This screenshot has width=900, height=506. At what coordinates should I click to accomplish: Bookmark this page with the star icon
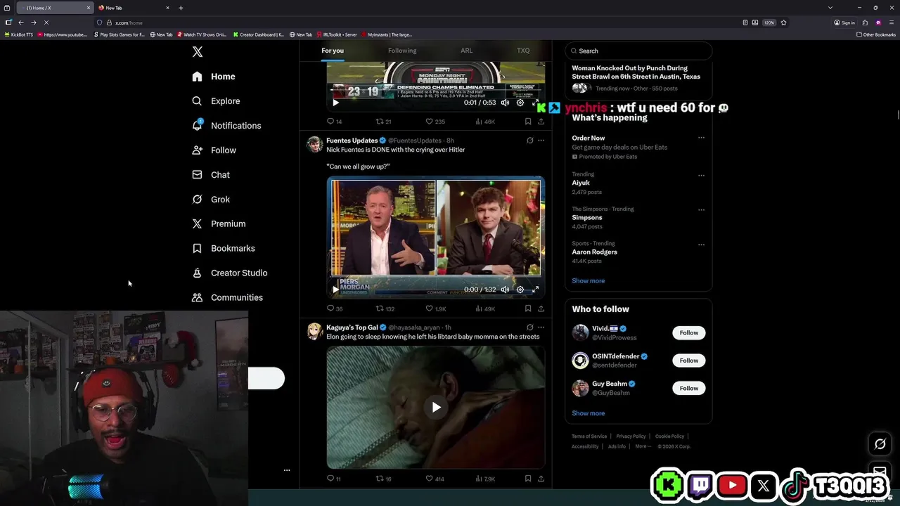click(783, 22)
